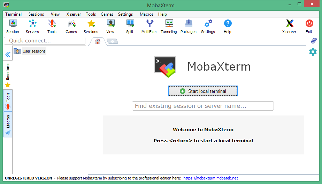Open the View menu

pyautogui.click(x=55, y=14)
